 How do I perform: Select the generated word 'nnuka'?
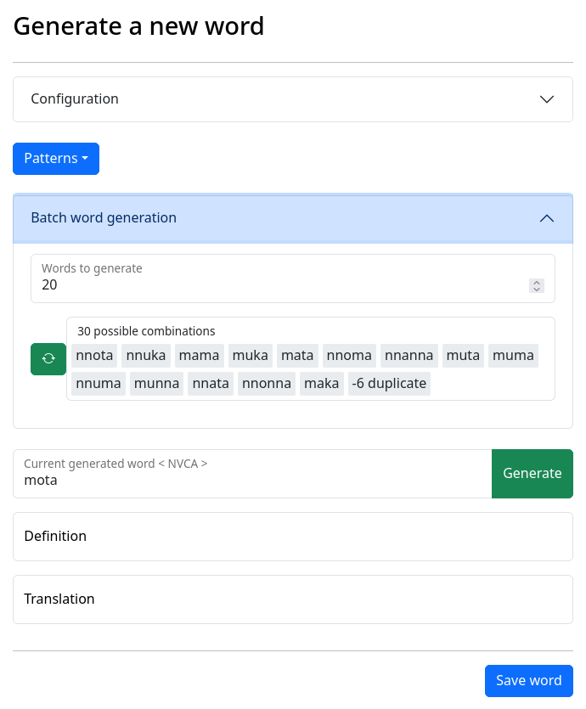[146, 356]
